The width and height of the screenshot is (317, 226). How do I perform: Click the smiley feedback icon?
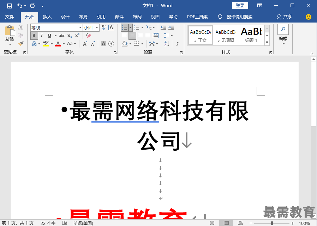click(x=309, y=17)
